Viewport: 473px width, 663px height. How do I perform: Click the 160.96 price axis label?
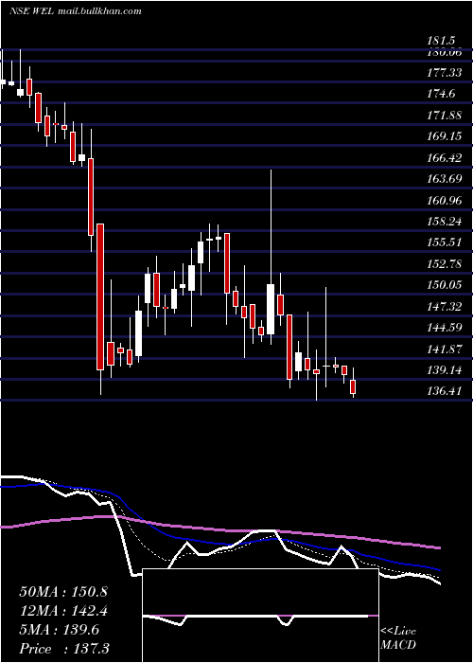445,201
